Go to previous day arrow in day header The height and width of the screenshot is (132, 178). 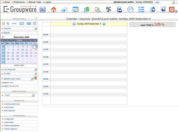pos(74,24)
